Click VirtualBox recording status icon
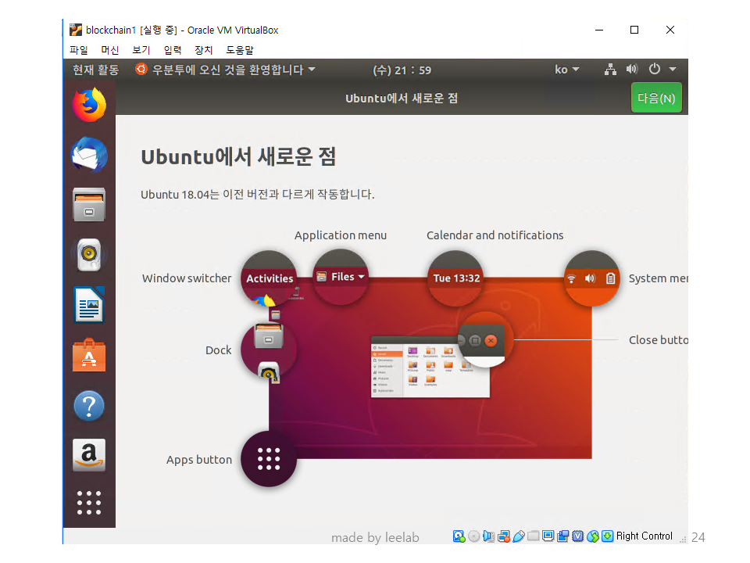The height and width of the screenshot is (563, 750). (563, 536)
